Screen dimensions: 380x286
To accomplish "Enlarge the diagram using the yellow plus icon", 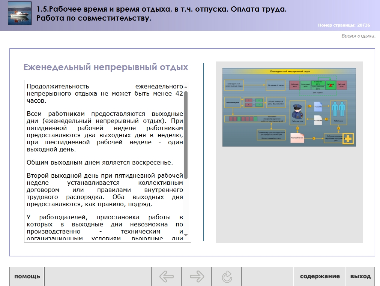I will tap(348, 139).
